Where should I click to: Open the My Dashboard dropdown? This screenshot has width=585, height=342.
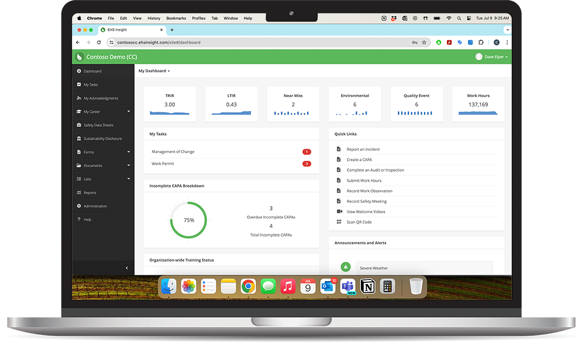154,71
